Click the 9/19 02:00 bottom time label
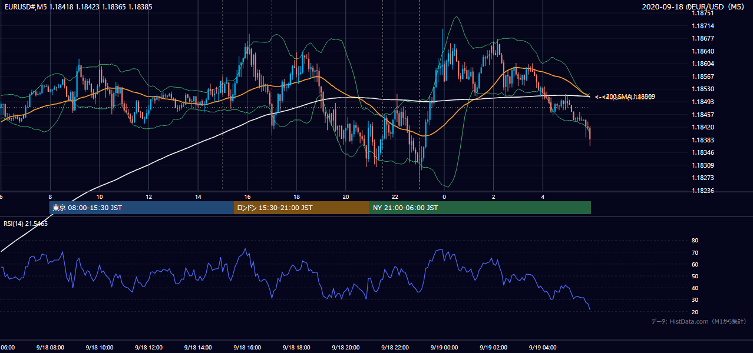Viewport: 753px width, 353px height. [494, 348]
